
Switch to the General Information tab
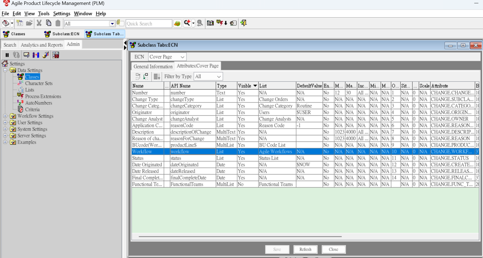click(153, 66)
